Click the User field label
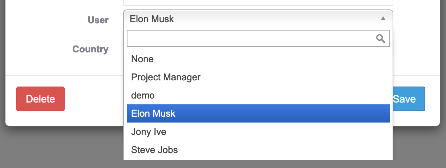Viewport: 446px width, 168px height. point(98,20)
